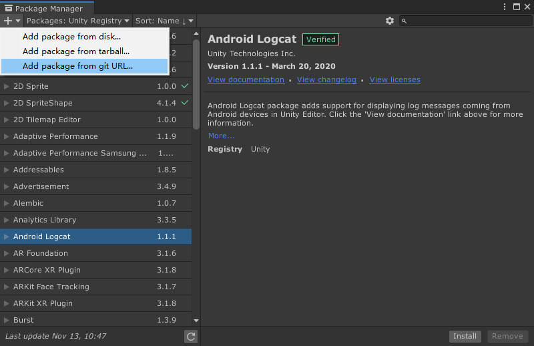Choose Add package from disk...
Viewport: 534px width, 346px height.
(85, 37)
